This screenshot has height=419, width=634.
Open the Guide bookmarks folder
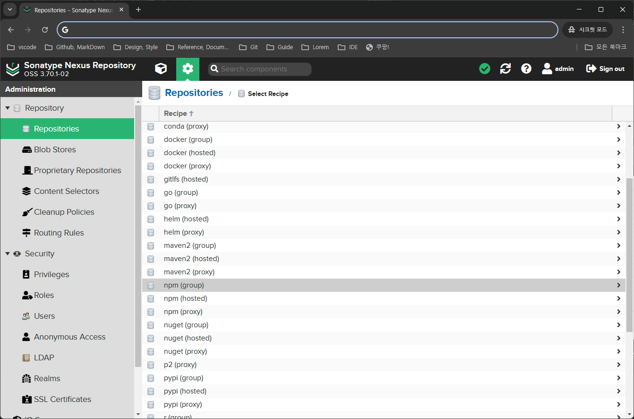pos(280,47)
